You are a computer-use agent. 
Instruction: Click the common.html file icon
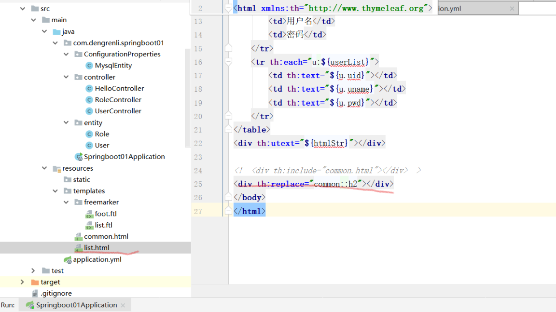coord(78,237)
